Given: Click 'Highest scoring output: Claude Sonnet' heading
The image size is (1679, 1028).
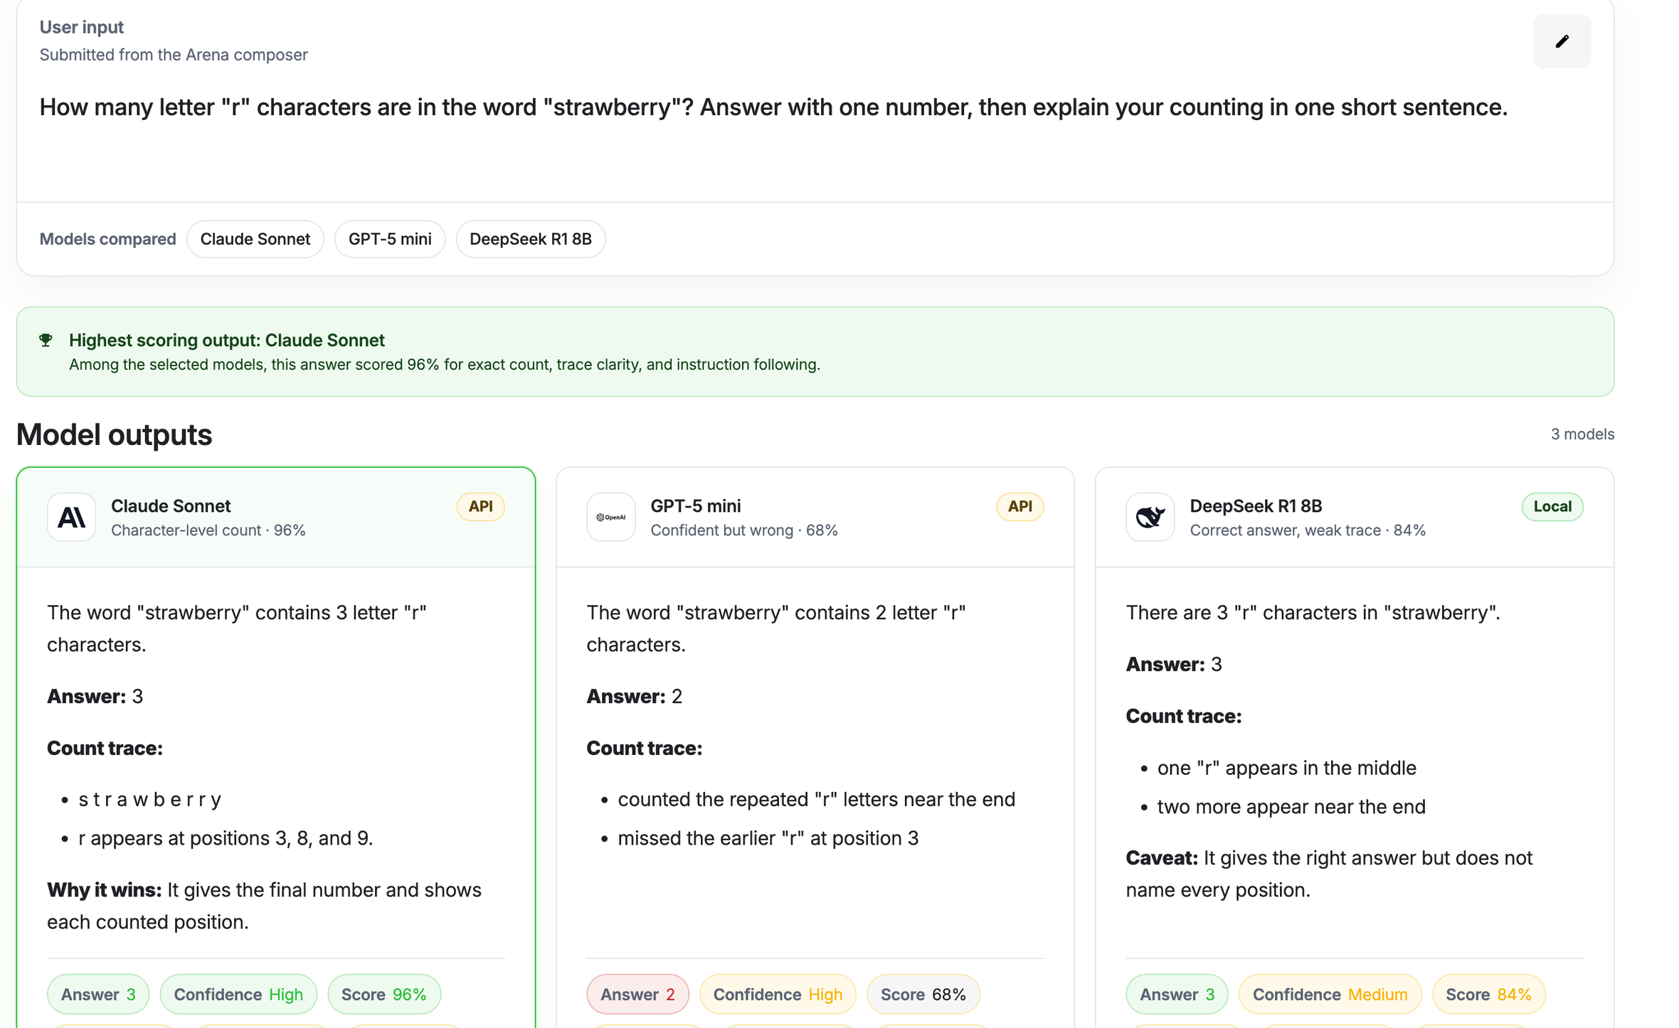Looking at the screenshot, I should [227, 340].
